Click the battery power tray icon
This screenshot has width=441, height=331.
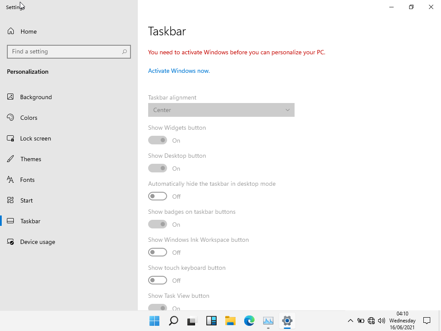tap(361, 321)
